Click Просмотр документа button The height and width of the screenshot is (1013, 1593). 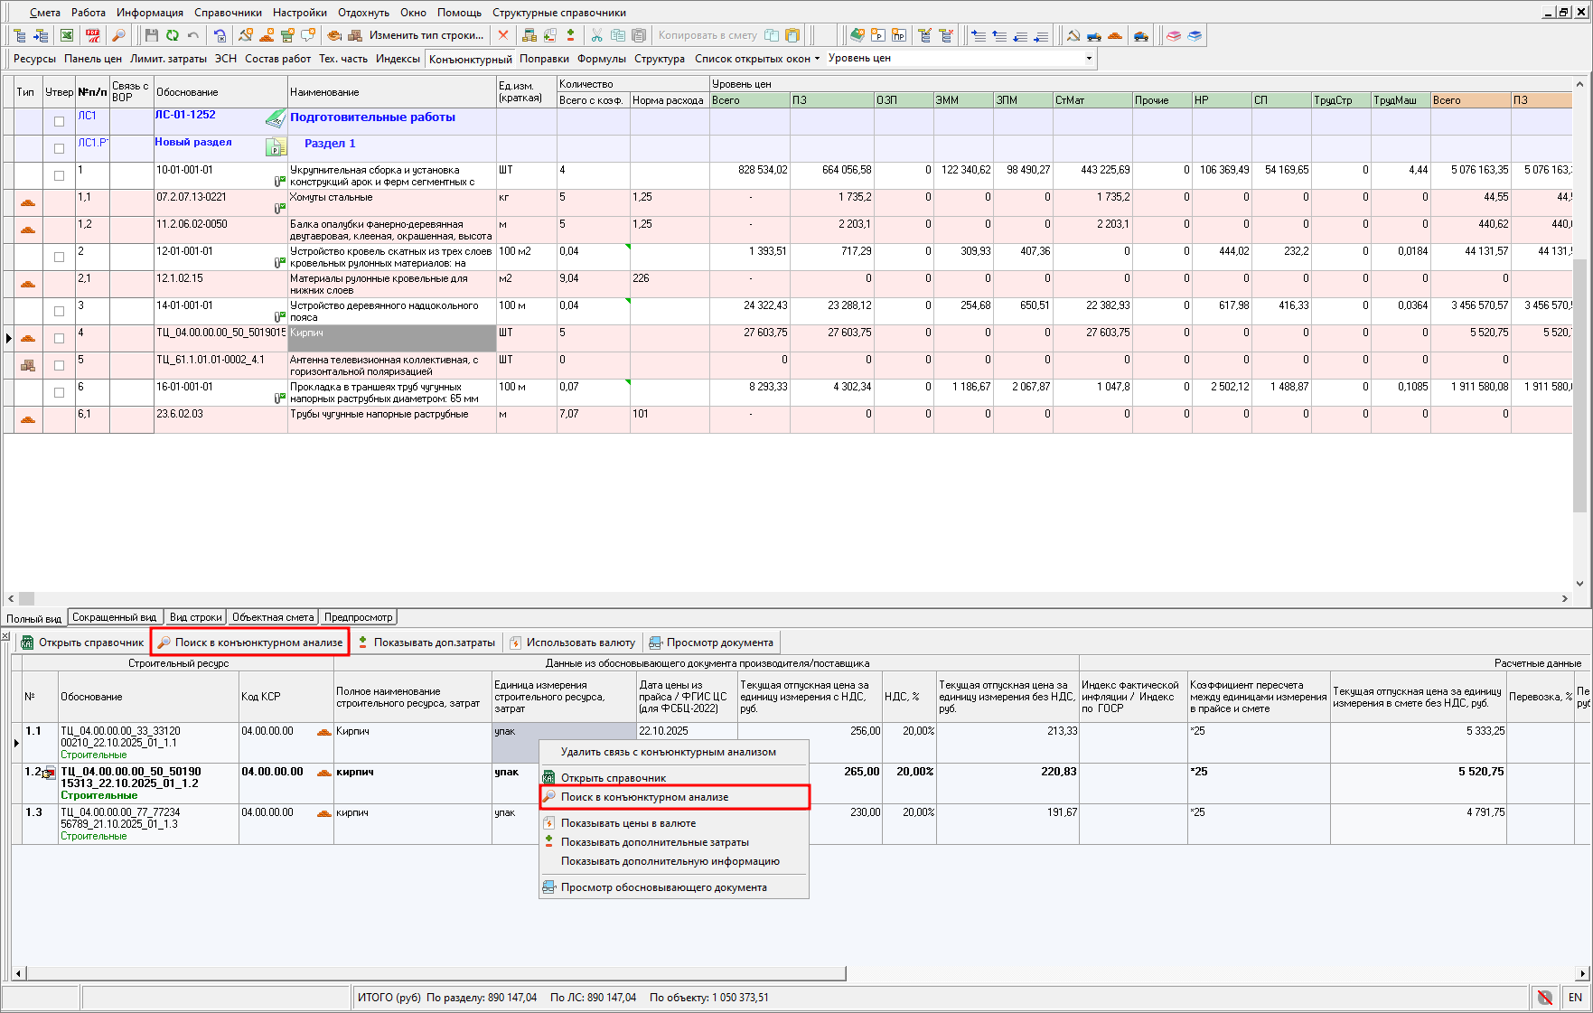[x=711, y=643]
